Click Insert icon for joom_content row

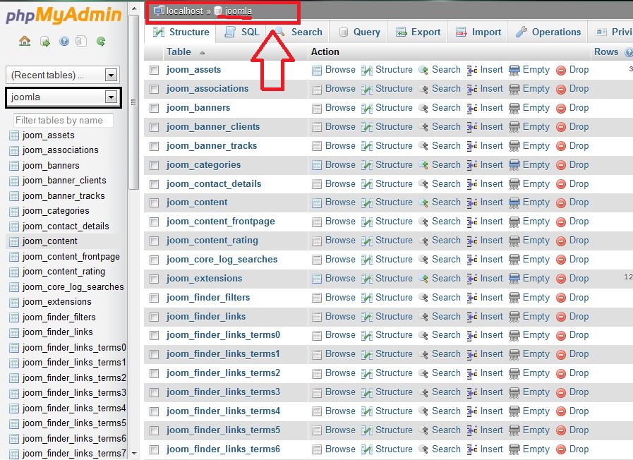click(x=473, y=202)
